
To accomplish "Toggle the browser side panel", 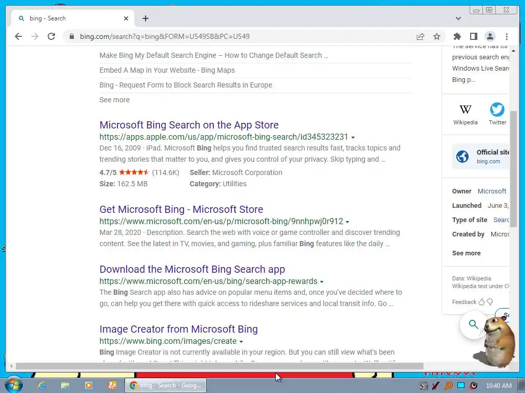I will [473, 36].
